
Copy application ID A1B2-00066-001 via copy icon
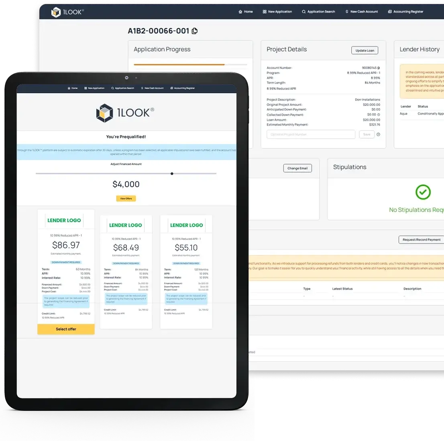pyautogui.click(x=195, y=31)
